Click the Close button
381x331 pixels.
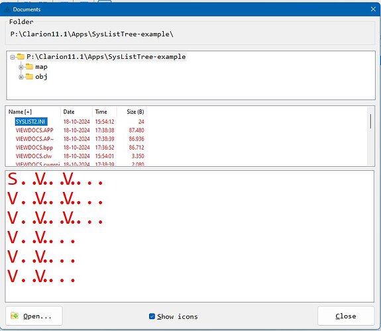(346, 316)
